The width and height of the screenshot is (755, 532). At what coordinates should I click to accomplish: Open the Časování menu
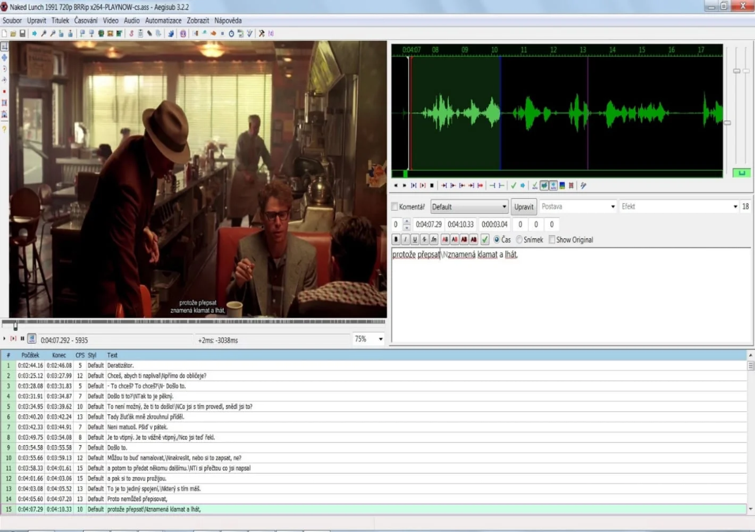tap(86, 21)
